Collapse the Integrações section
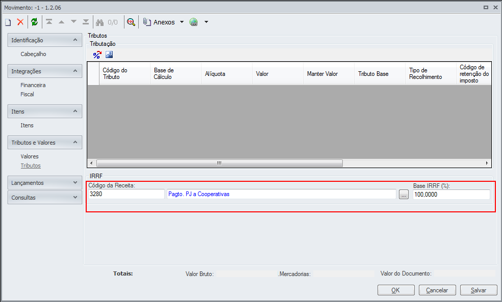Viewport: 502px width, 302px height. tap(45, 71)
